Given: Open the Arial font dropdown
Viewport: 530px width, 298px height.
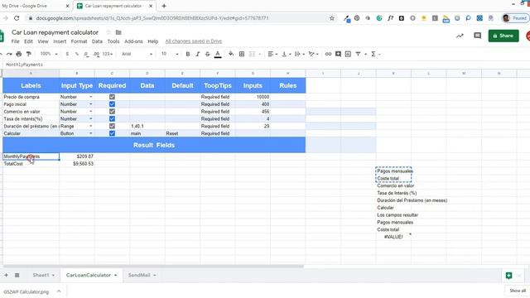Looking at the screenshot, I should (137, 54).
